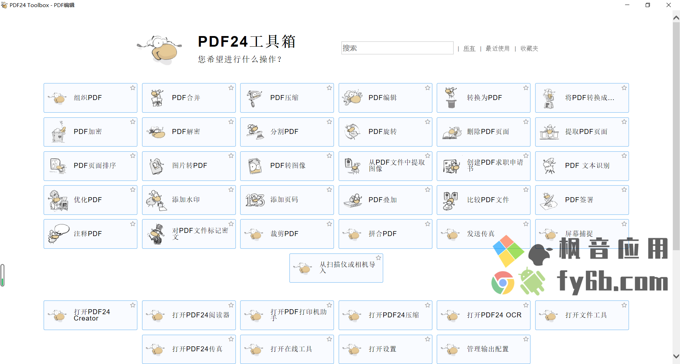Click the PDF 文本识别 tool icon
The height and width of the screenshot is (364, 680).
pos(549,166)
